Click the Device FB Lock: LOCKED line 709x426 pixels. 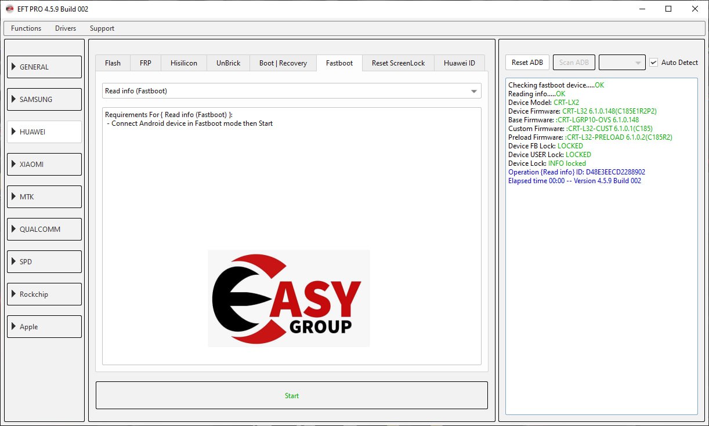(545, 146)
